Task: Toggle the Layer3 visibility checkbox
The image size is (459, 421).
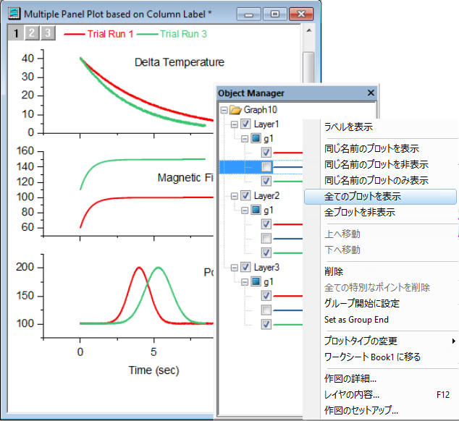Action: click(245, 267)
